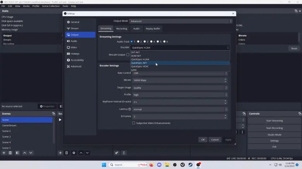
Task: Expand the Output Mode dropdown
Action: coord(180,21)
